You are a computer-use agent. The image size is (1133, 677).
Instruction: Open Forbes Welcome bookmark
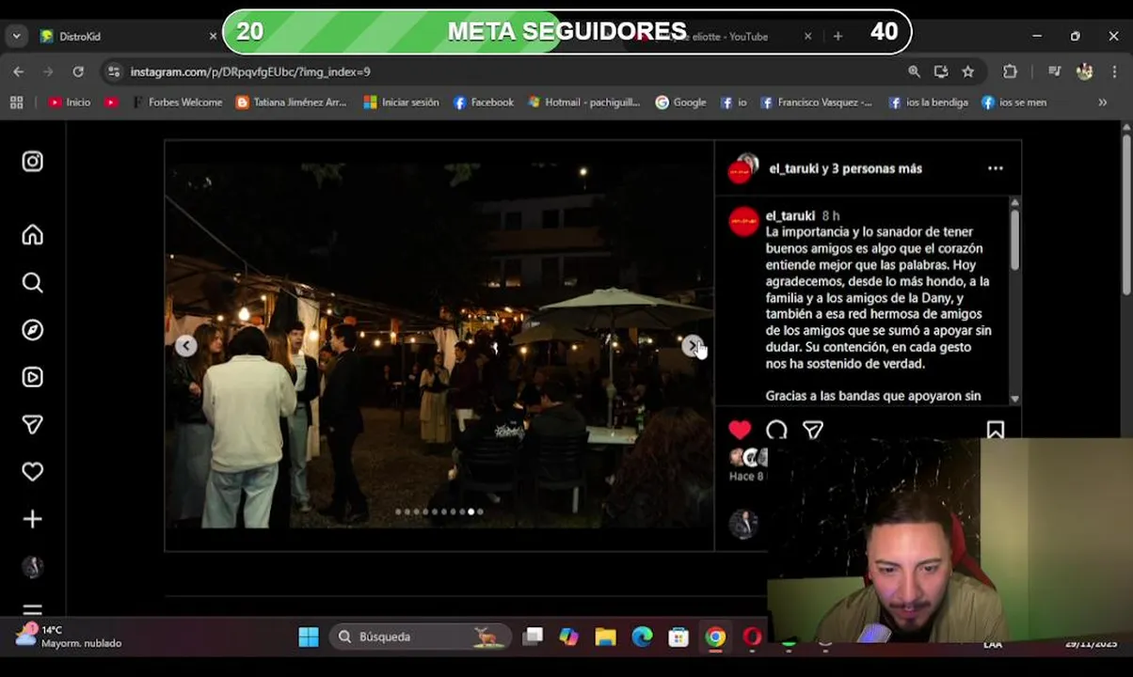pos(177,102)
